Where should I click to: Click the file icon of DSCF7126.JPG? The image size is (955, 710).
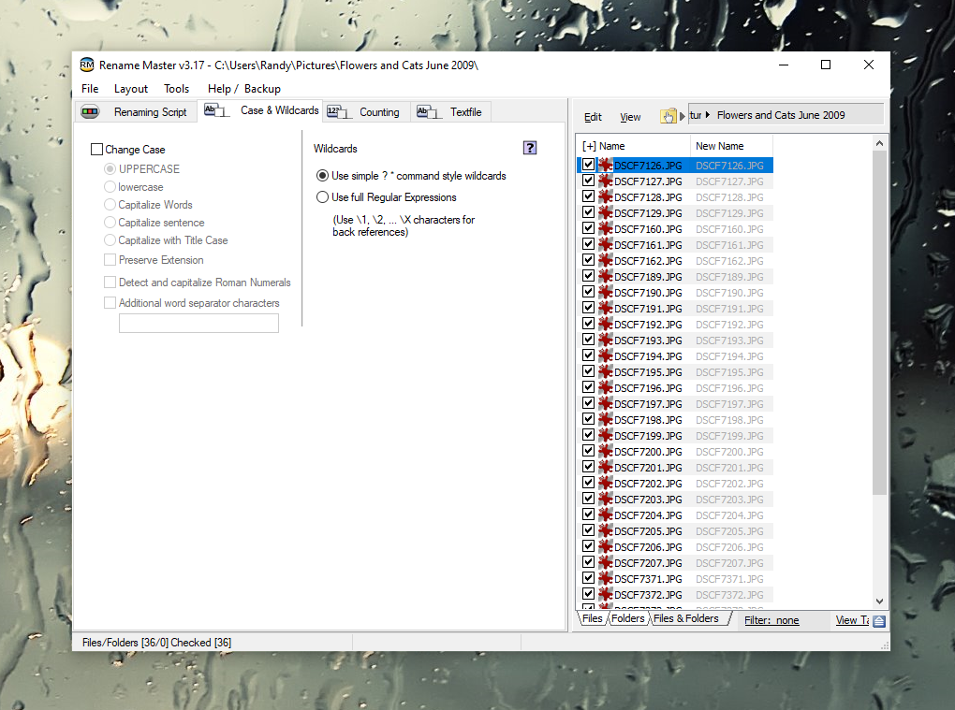coord(606,165)
